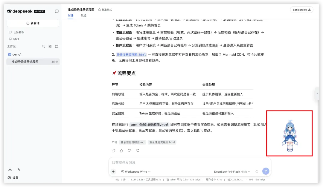Image resolution: width=323 pixels, height=187 pixels.
Task: Click the circular spinner icon beside send
Action: (257, 171)
